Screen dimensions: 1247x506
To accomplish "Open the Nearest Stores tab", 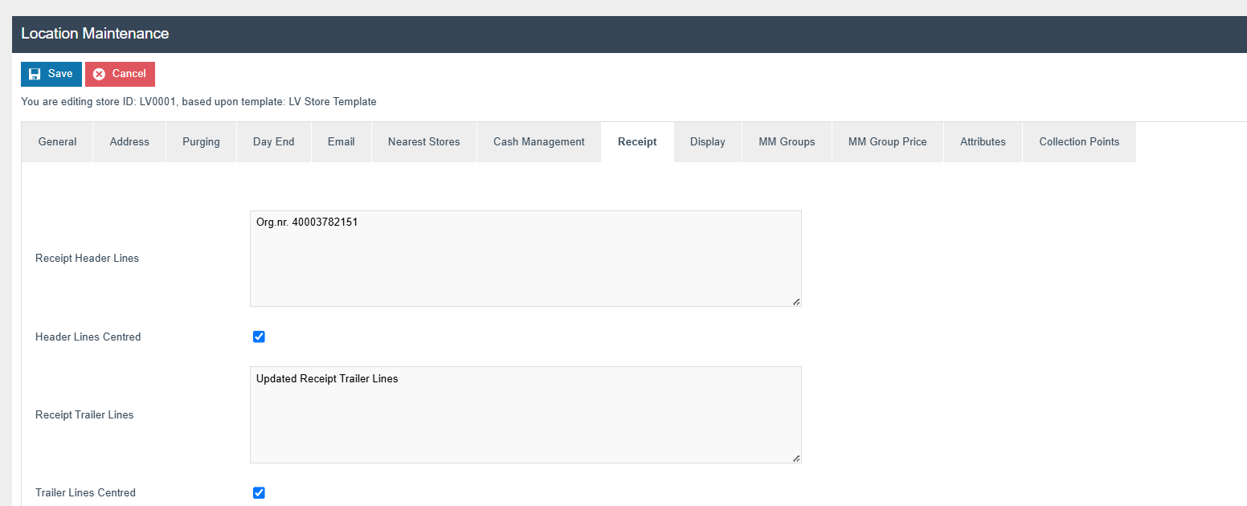I will pyautogui.click(x=423, y=142).
